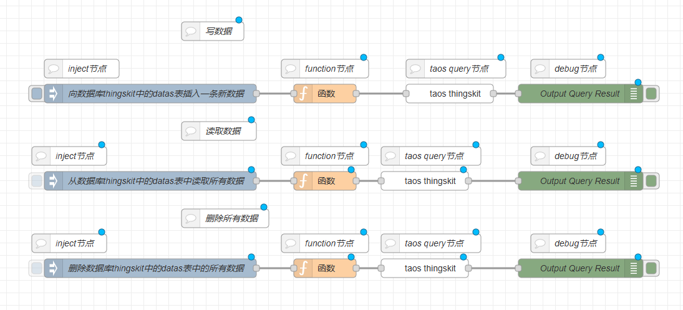Click the function f icon in the read-data flow
This screenshot has width=683, height=310.
303,181
